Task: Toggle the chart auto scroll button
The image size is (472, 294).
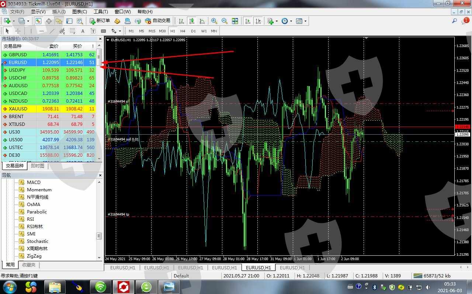Action: click(248, 21)
